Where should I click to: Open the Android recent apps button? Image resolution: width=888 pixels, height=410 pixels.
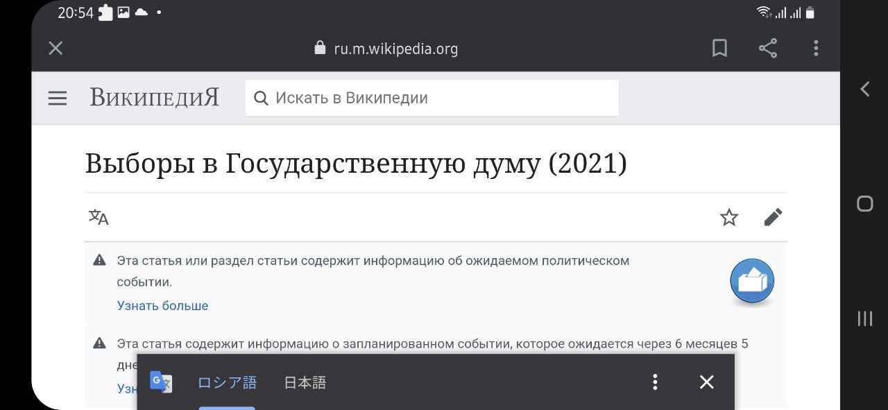864,318
